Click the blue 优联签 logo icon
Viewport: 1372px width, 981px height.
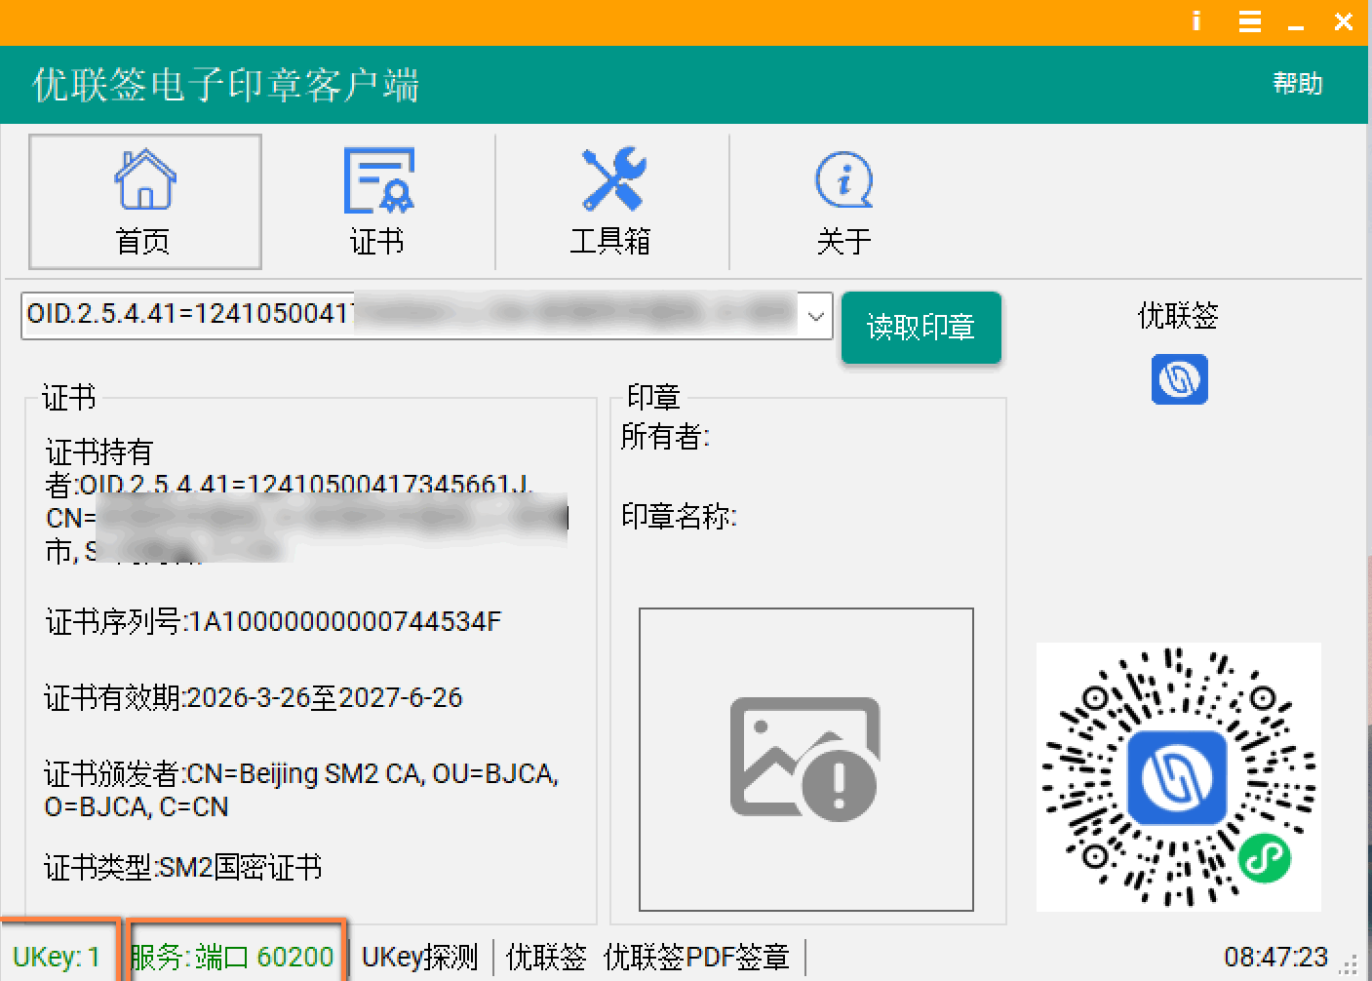(x=1179, y=379)
